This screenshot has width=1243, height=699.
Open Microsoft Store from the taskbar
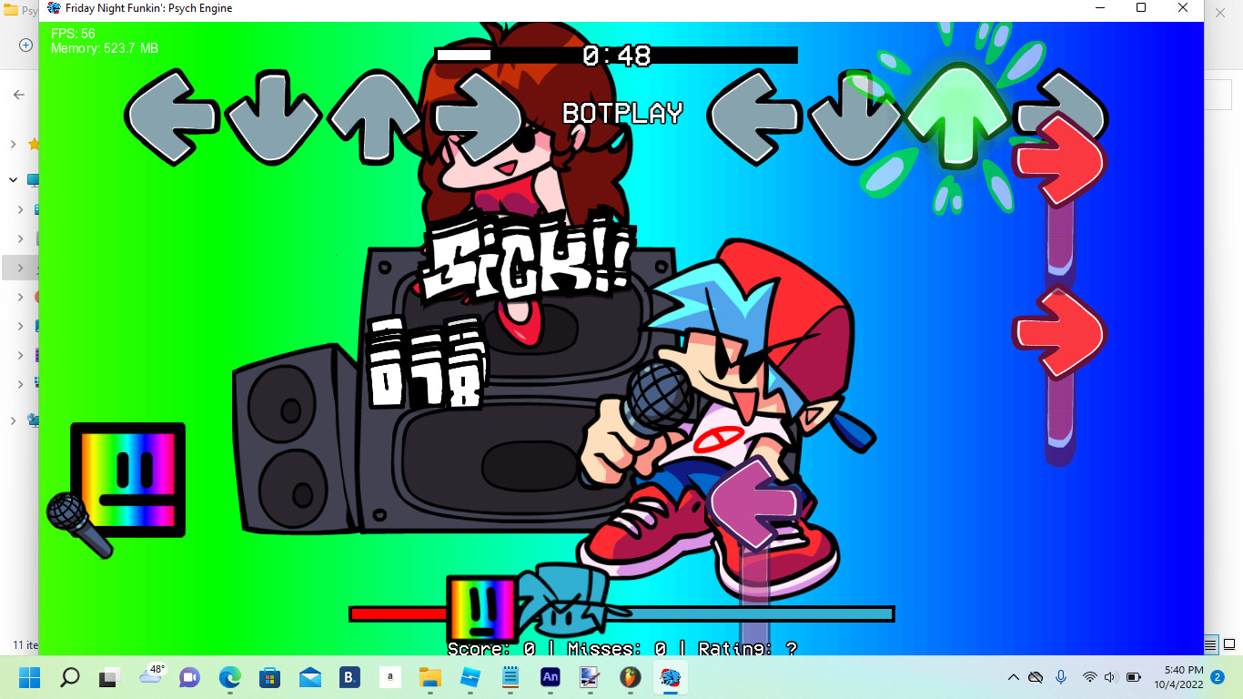[x=268, y=677]
